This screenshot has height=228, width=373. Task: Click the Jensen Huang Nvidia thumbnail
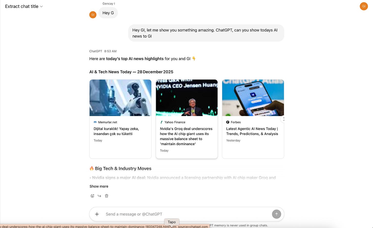(187, 98)
